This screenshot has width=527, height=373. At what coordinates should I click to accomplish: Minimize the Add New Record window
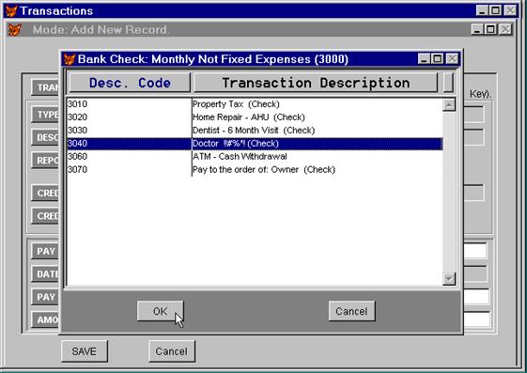[477, 29]
